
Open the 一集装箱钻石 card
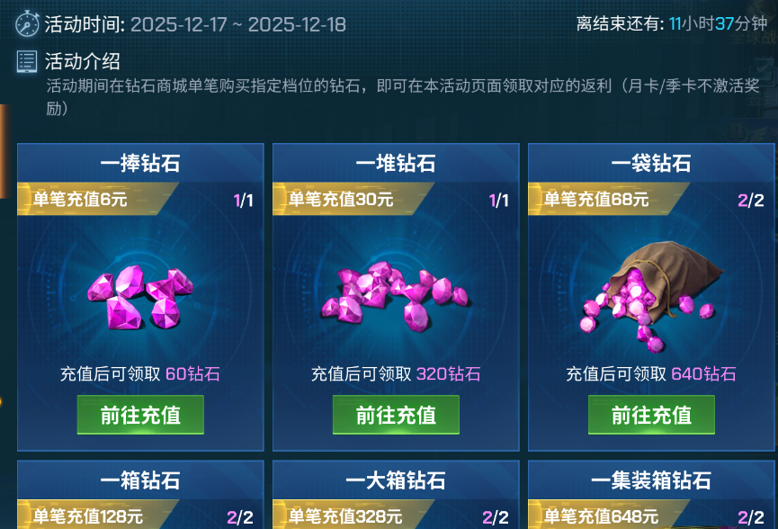(651, 494)
